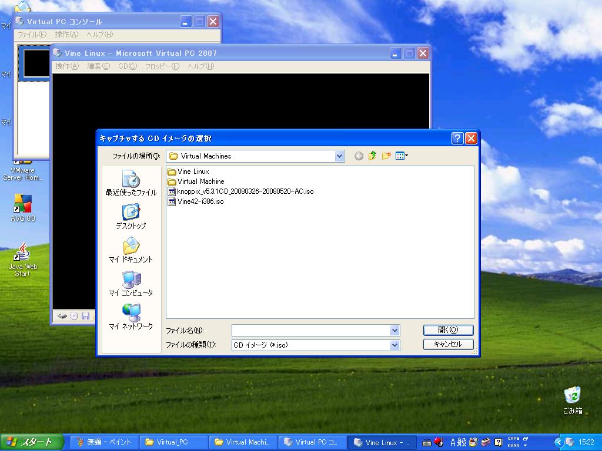Image resolution: width=602 pixels, height=451 pixels.
Task: Click the dialog's question-mark help button
Action: tap(457, 138)
